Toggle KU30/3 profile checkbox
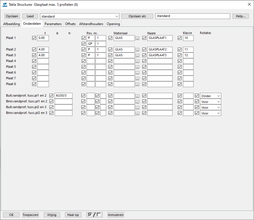 (x=51, y=96)
